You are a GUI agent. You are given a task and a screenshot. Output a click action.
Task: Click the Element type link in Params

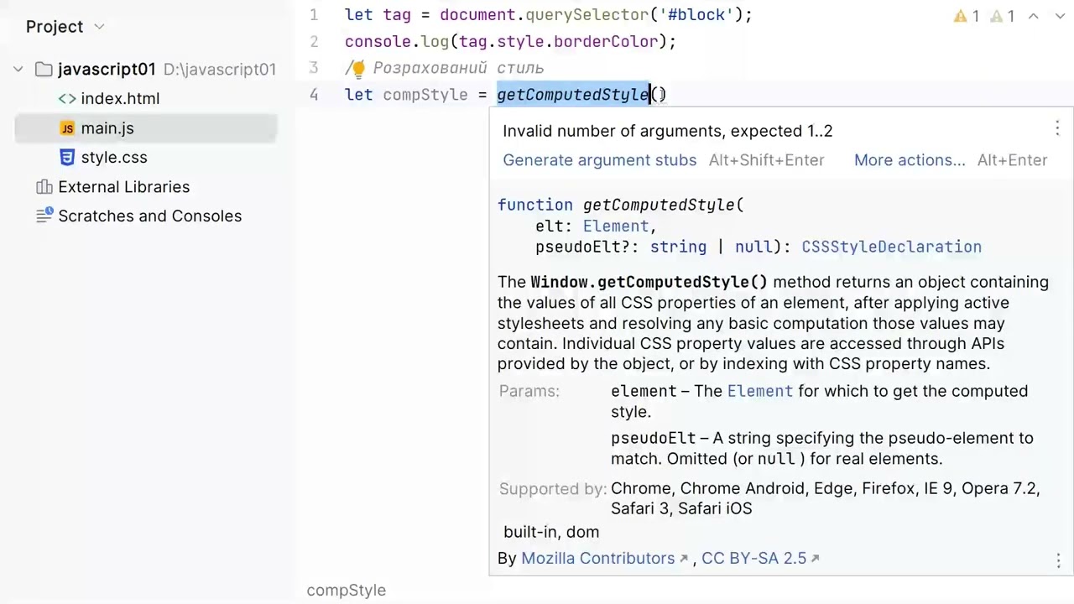coord(759,392)
